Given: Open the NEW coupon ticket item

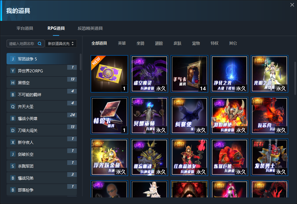Looking at the screenshot, I should (x=109, y=74).
